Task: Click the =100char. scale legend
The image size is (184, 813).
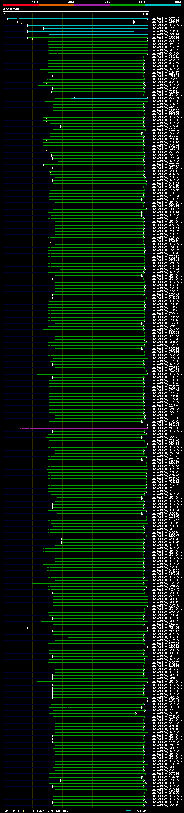Action: point(137,811)
